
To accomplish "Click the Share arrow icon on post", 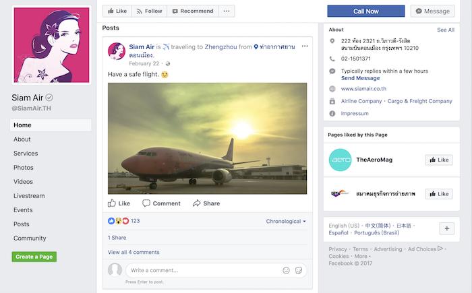I will (x=197, y=203).
